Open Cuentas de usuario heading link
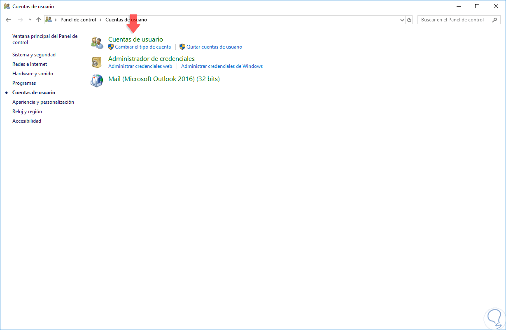The height and width of the screenshot is (330, 506). [x=135, y=40]
